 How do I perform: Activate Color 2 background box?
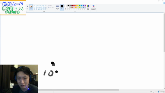point(65,7)
